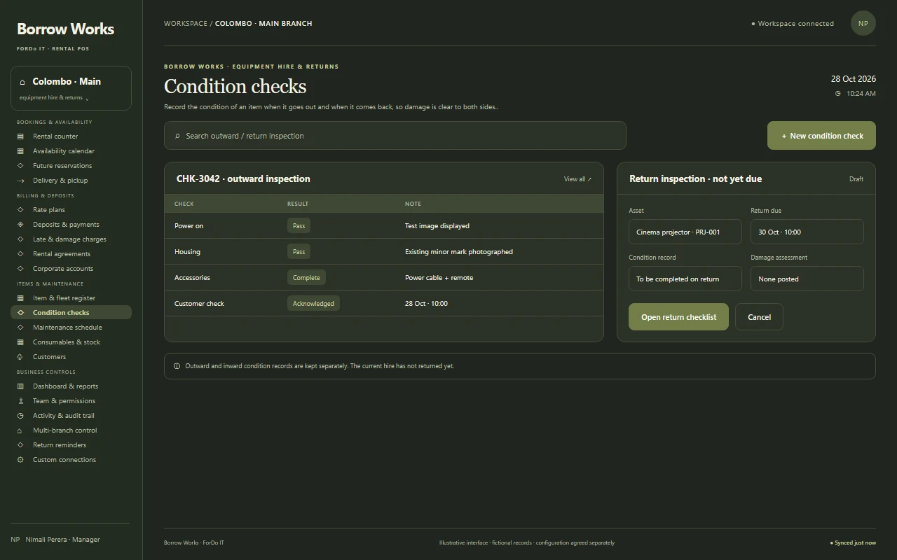Open the Asset field showing Cinema projector
This screenshot has height=560, width=897.
point(685,232)
